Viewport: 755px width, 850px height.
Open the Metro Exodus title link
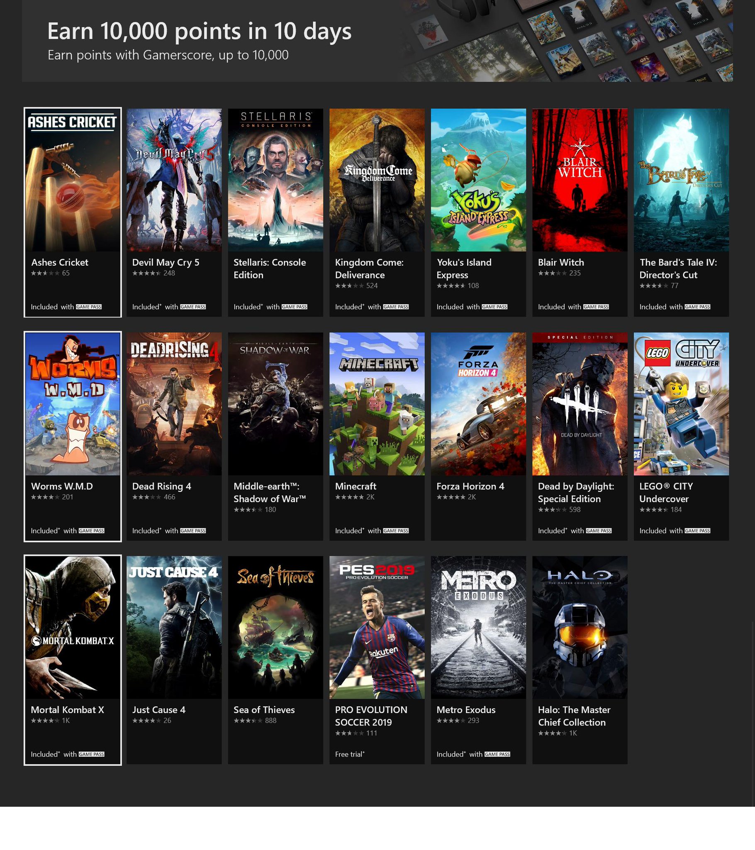(x=465, y=710)
